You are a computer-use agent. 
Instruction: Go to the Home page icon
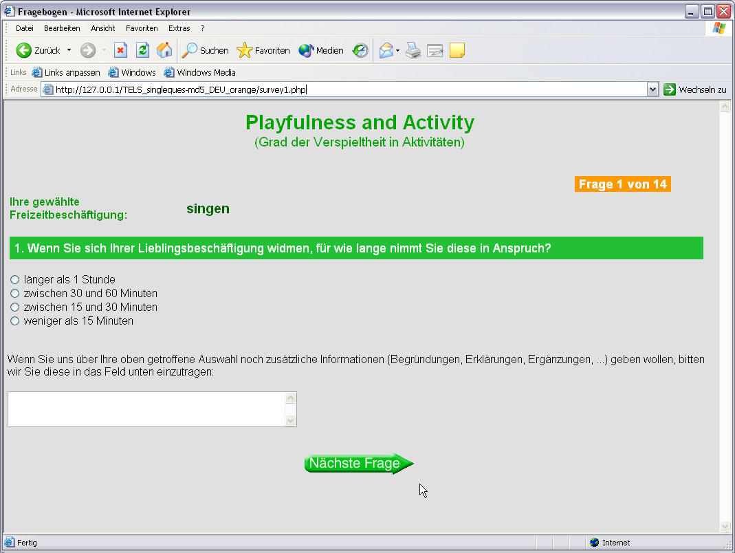tap(164, 50)
